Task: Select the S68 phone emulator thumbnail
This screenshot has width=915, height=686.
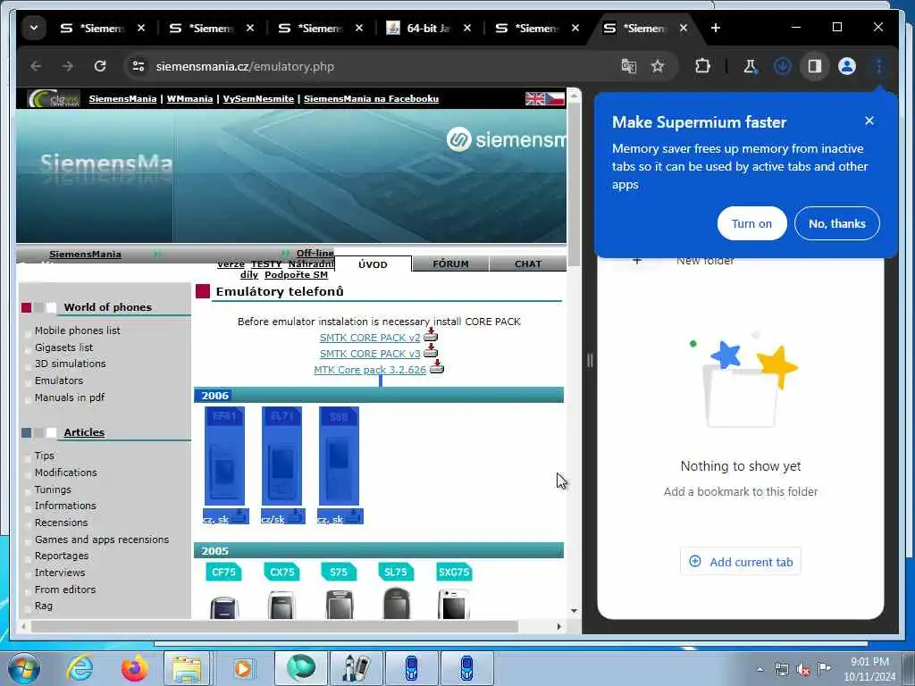Action: (339, 456)
